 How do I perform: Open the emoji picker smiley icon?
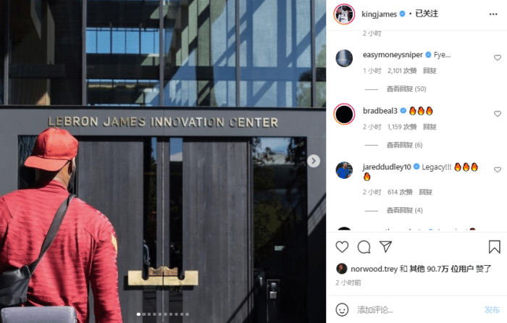[342, 310]
